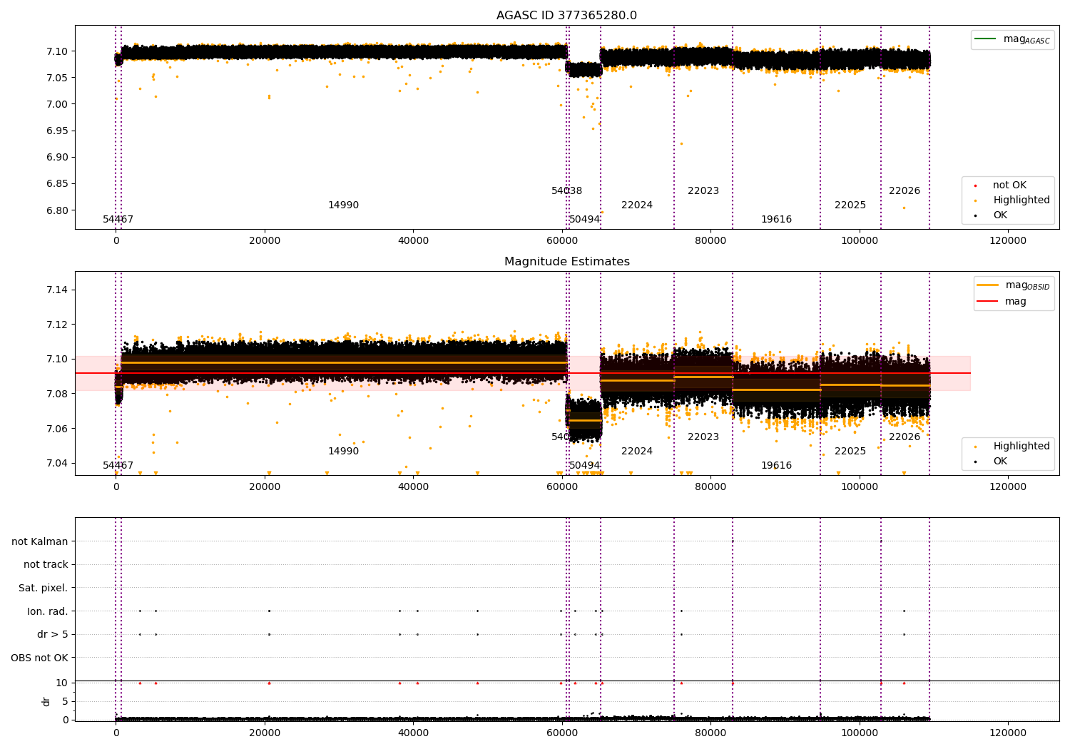Select the 'dr > 5' row label
This screenshot has width=1070, height=749.
point(53,635)
